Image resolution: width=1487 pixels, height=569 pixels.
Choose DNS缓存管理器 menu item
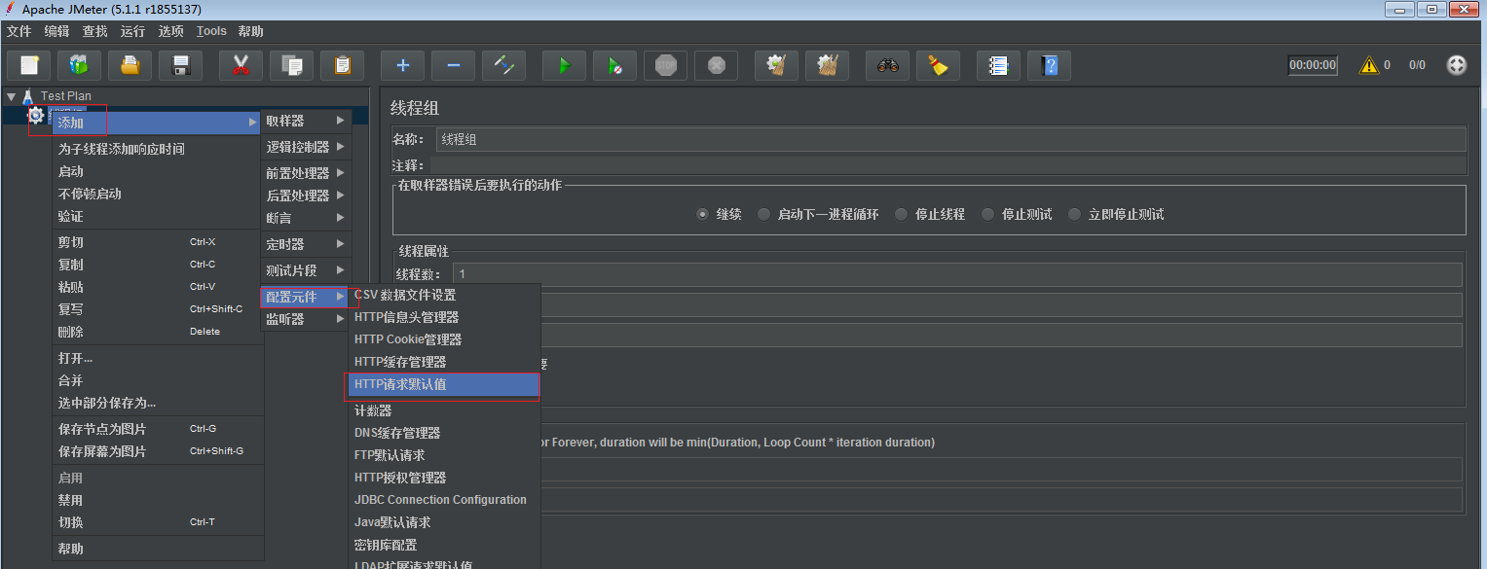click(x=444, y=433)
